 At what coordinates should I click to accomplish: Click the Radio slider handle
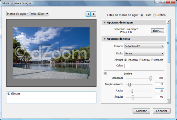(132, 91)
